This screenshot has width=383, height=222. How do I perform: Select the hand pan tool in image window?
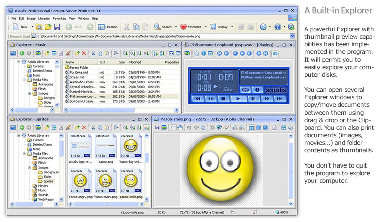click(x=180, y=127)
